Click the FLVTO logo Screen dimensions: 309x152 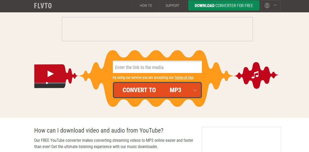pos(43,6)
